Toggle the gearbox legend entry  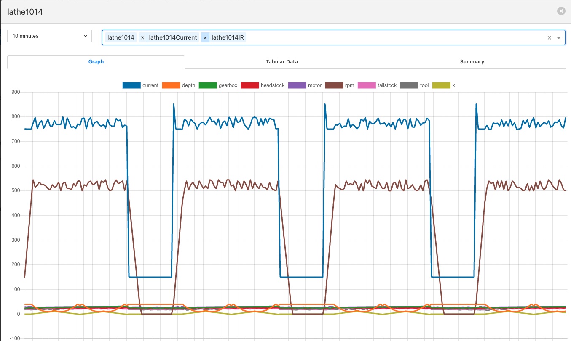click(x=218, y=85)
